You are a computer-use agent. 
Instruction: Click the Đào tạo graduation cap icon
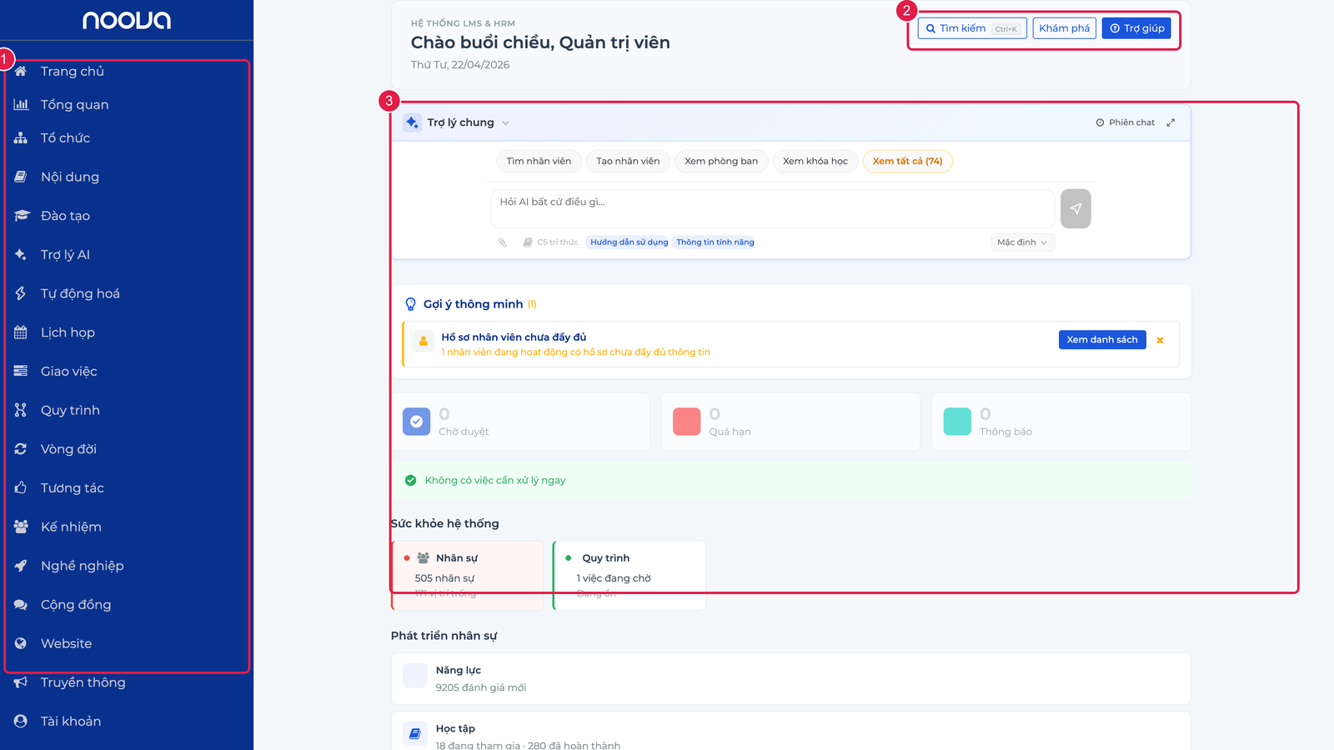coord(21,216)
